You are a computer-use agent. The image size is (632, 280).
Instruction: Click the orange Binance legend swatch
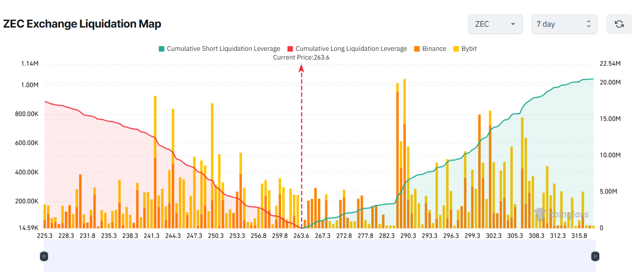(x=417, y=49)
